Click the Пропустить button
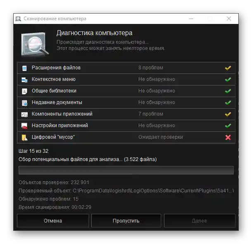252x244 pixels. pyautogui.click(x=126, y=221)
